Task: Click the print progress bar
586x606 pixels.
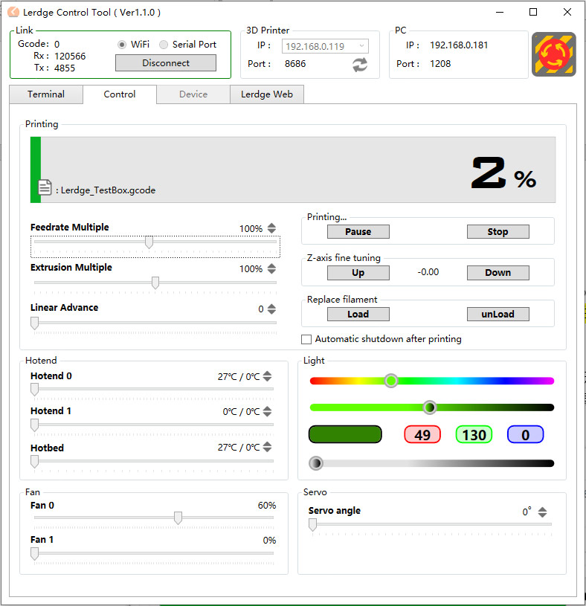Action: pos(293,170)
